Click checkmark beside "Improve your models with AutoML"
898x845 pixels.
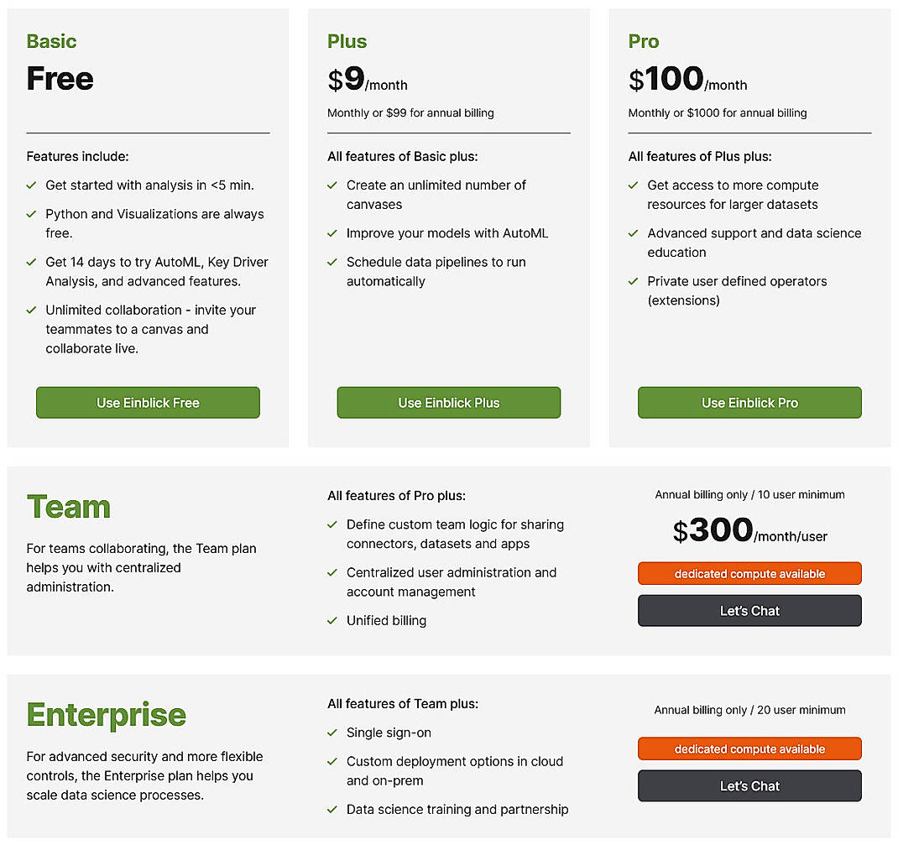[331, 233]
